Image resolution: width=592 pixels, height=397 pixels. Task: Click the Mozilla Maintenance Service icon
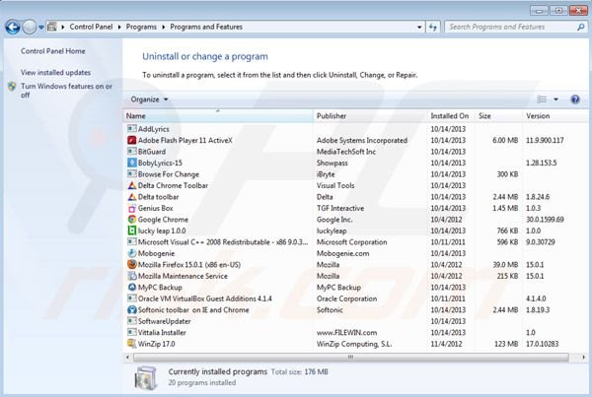click(x=132, y=276)
